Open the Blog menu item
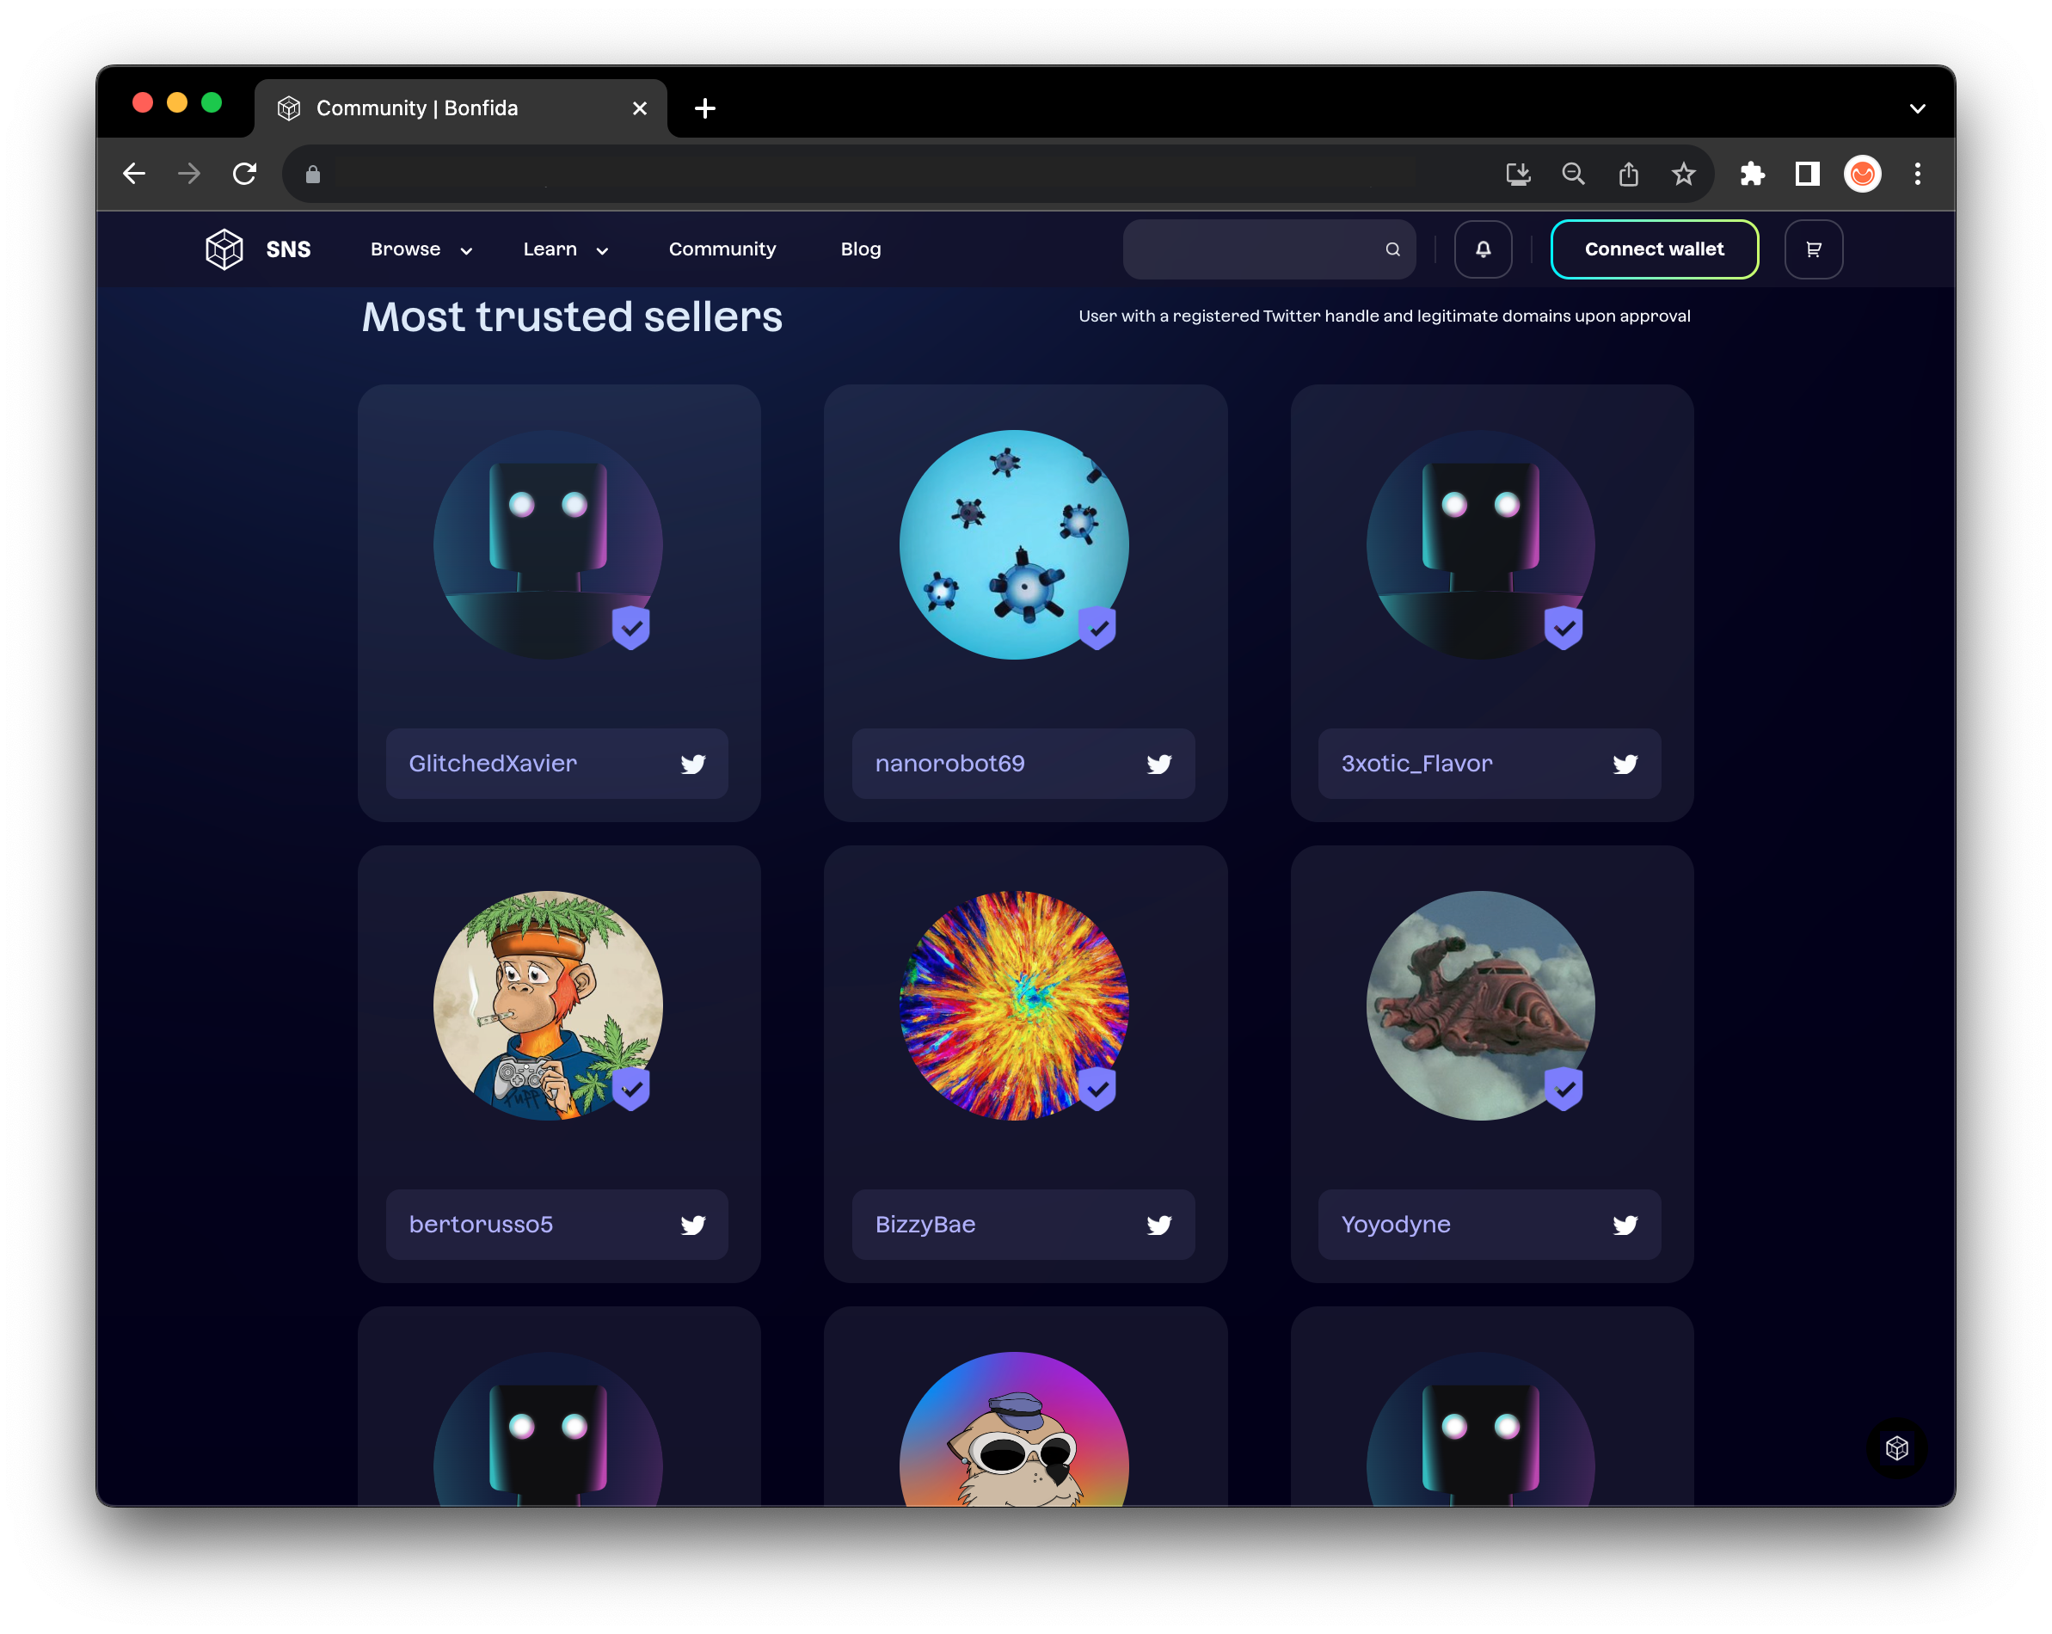This screenshot has width=2052, height=1634. 860,249
